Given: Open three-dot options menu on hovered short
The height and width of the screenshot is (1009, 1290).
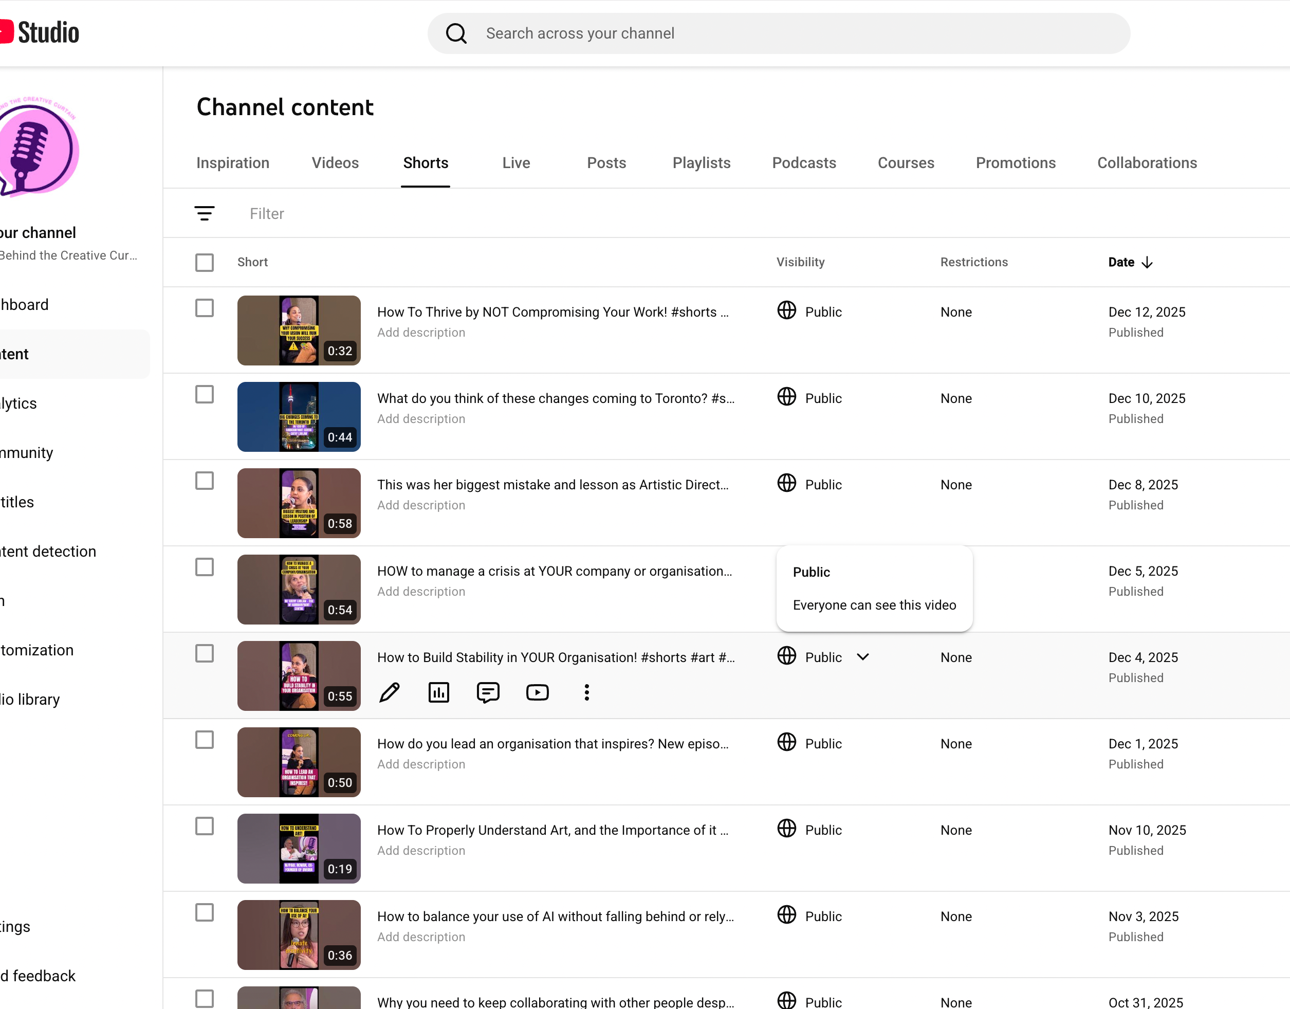Looking at the screenshot, I should (x=586, y=692).
